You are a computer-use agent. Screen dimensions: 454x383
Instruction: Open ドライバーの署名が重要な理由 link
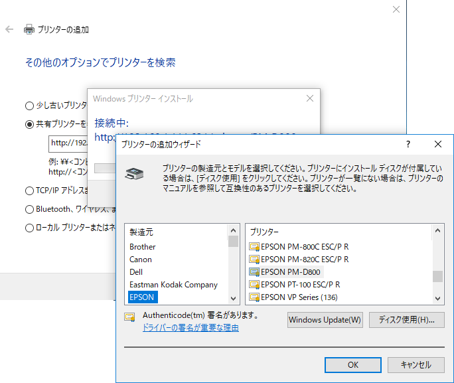click(x=190, y=328)
